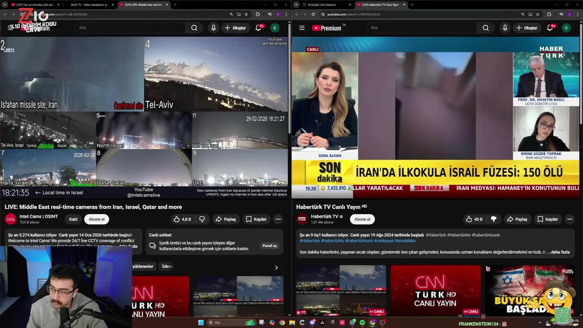The image size is (583, 328).
Task: Open tab search dropdown in left Chrome window
Action: [5, 5]
